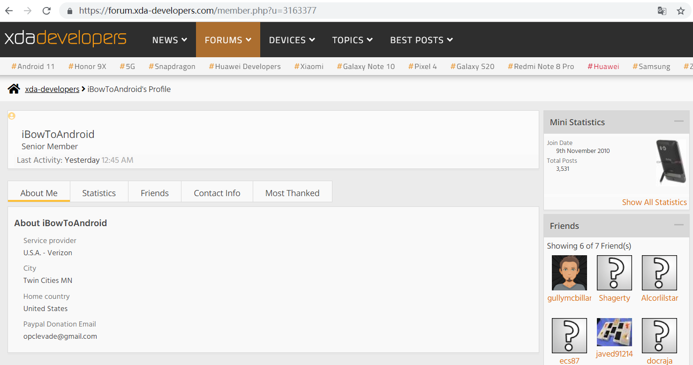Switch to the About Me tab
Viewport: 693px width, 365px height.
click(x=39, y=193)
